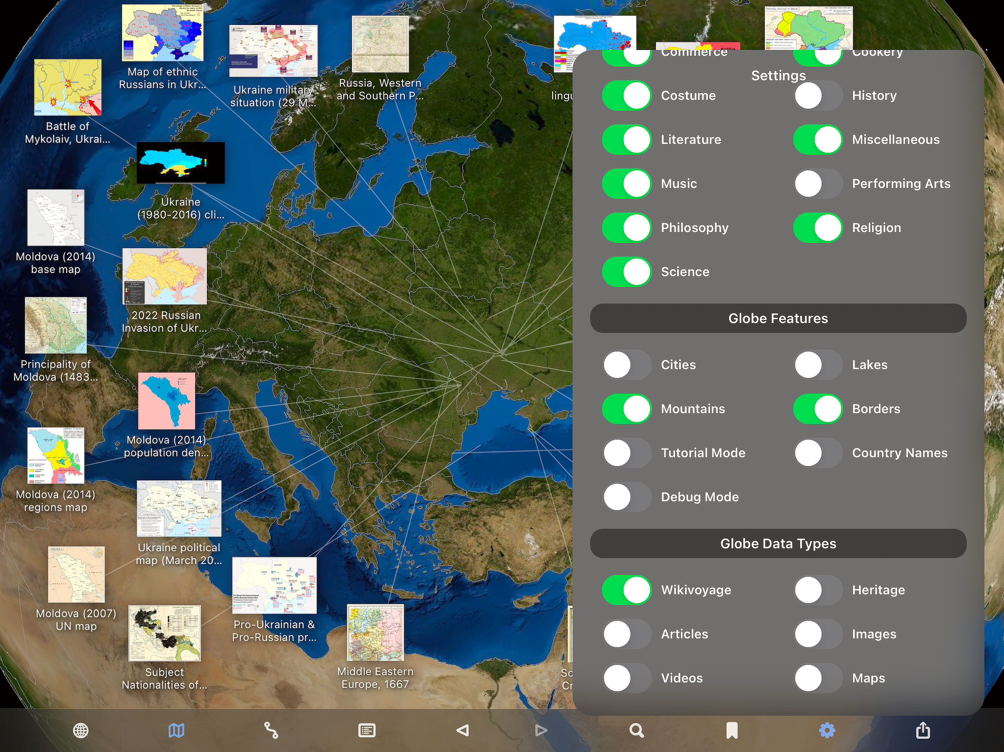The image size is (1004, 752).
Task: Click the Globe Data Types section header
Action: click(x=778, y=543)
